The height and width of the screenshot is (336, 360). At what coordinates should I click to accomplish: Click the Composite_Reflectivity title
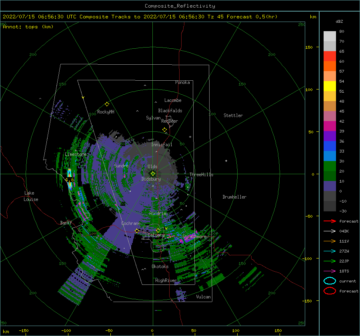[180, 6]
